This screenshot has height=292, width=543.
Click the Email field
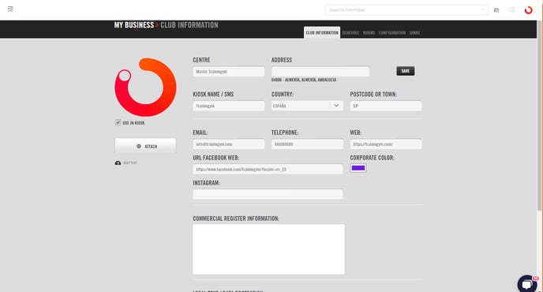(229, 144)
